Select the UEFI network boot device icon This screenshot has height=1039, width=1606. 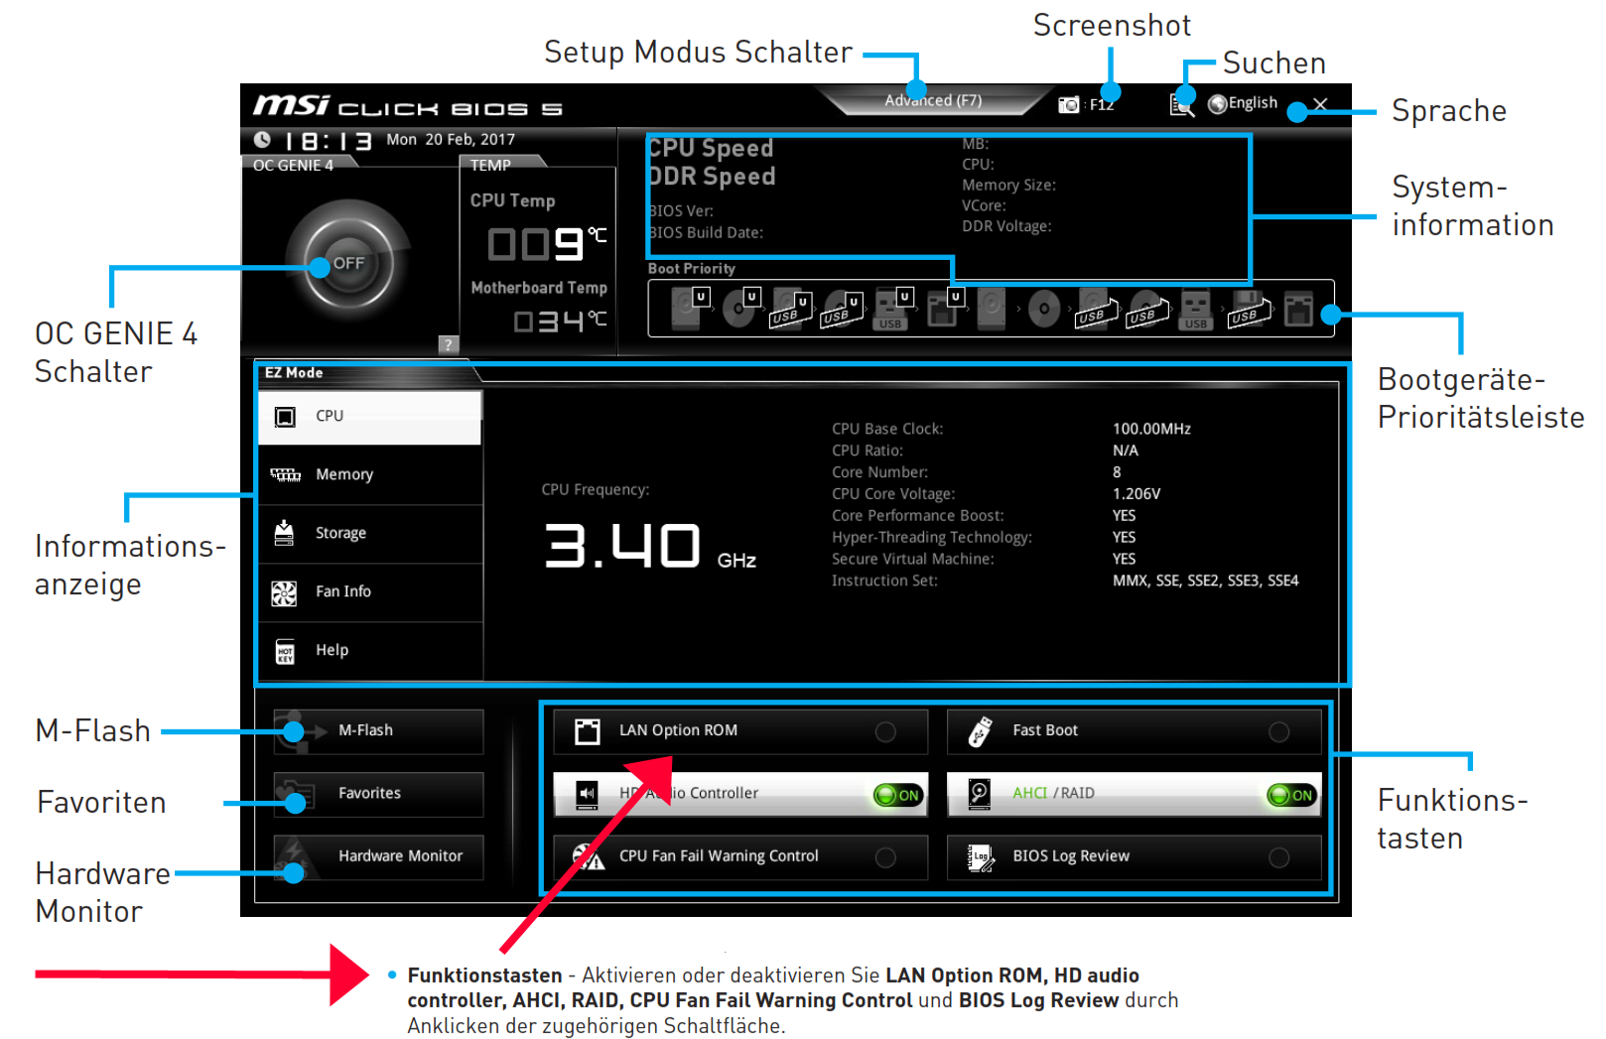(x=943, y=309)
